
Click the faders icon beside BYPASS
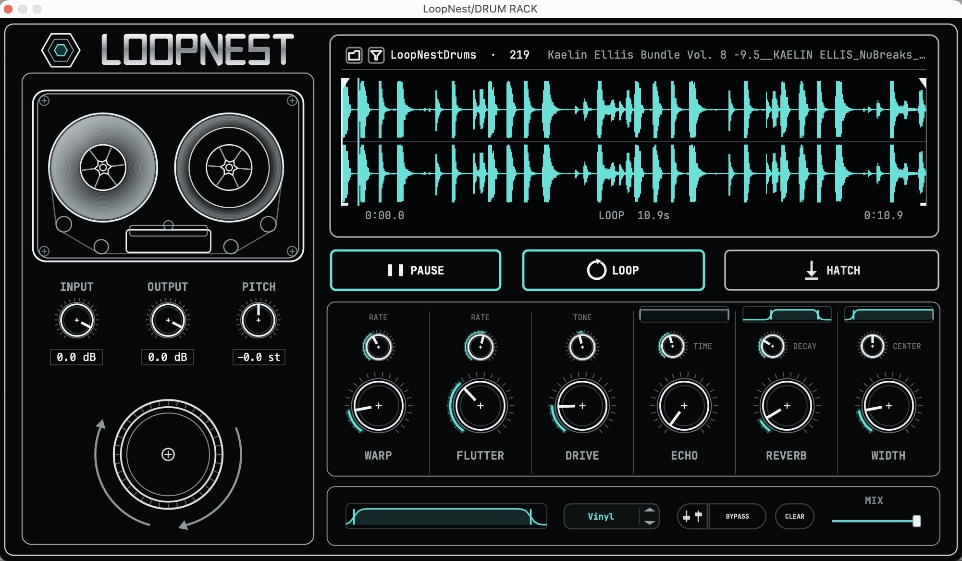tap(692, 516)
